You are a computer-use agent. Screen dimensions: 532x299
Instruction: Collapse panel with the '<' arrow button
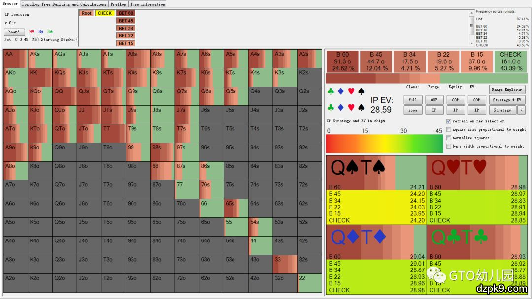(x=522, y=110)
